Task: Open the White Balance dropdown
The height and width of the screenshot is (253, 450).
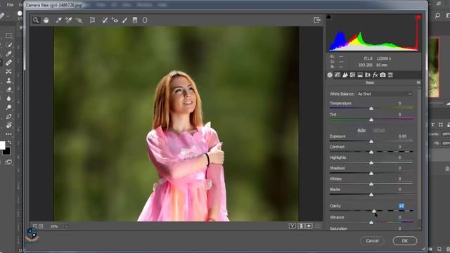Action: (385, 94)
